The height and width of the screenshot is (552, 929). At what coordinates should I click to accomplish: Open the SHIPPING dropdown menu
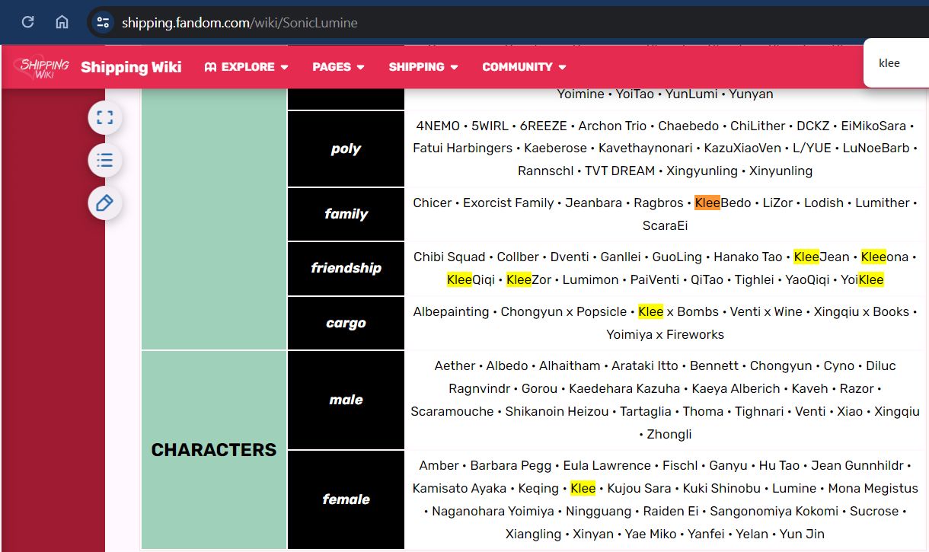coord(423,67)
